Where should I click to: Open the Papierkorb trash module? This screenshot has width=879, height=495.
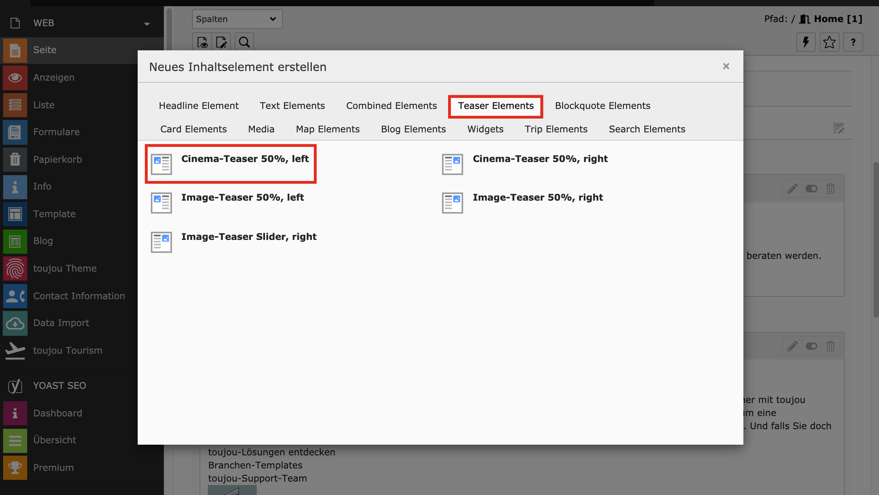tap(15, 159)
